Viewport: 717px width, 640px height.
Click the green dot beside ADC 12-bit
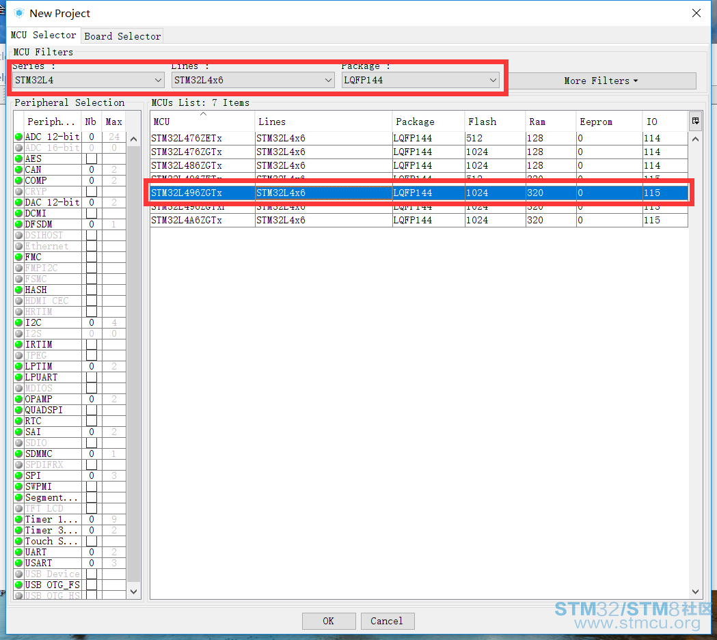(18, 137)
